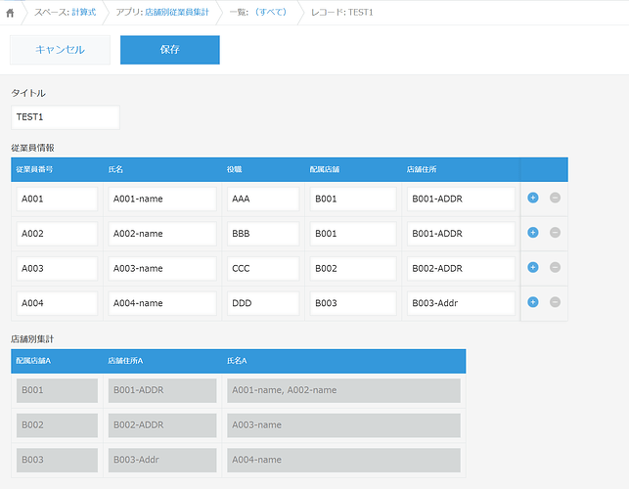Add a row below employee A003
The width and height of the screenshot is (629, 489).
533,267
